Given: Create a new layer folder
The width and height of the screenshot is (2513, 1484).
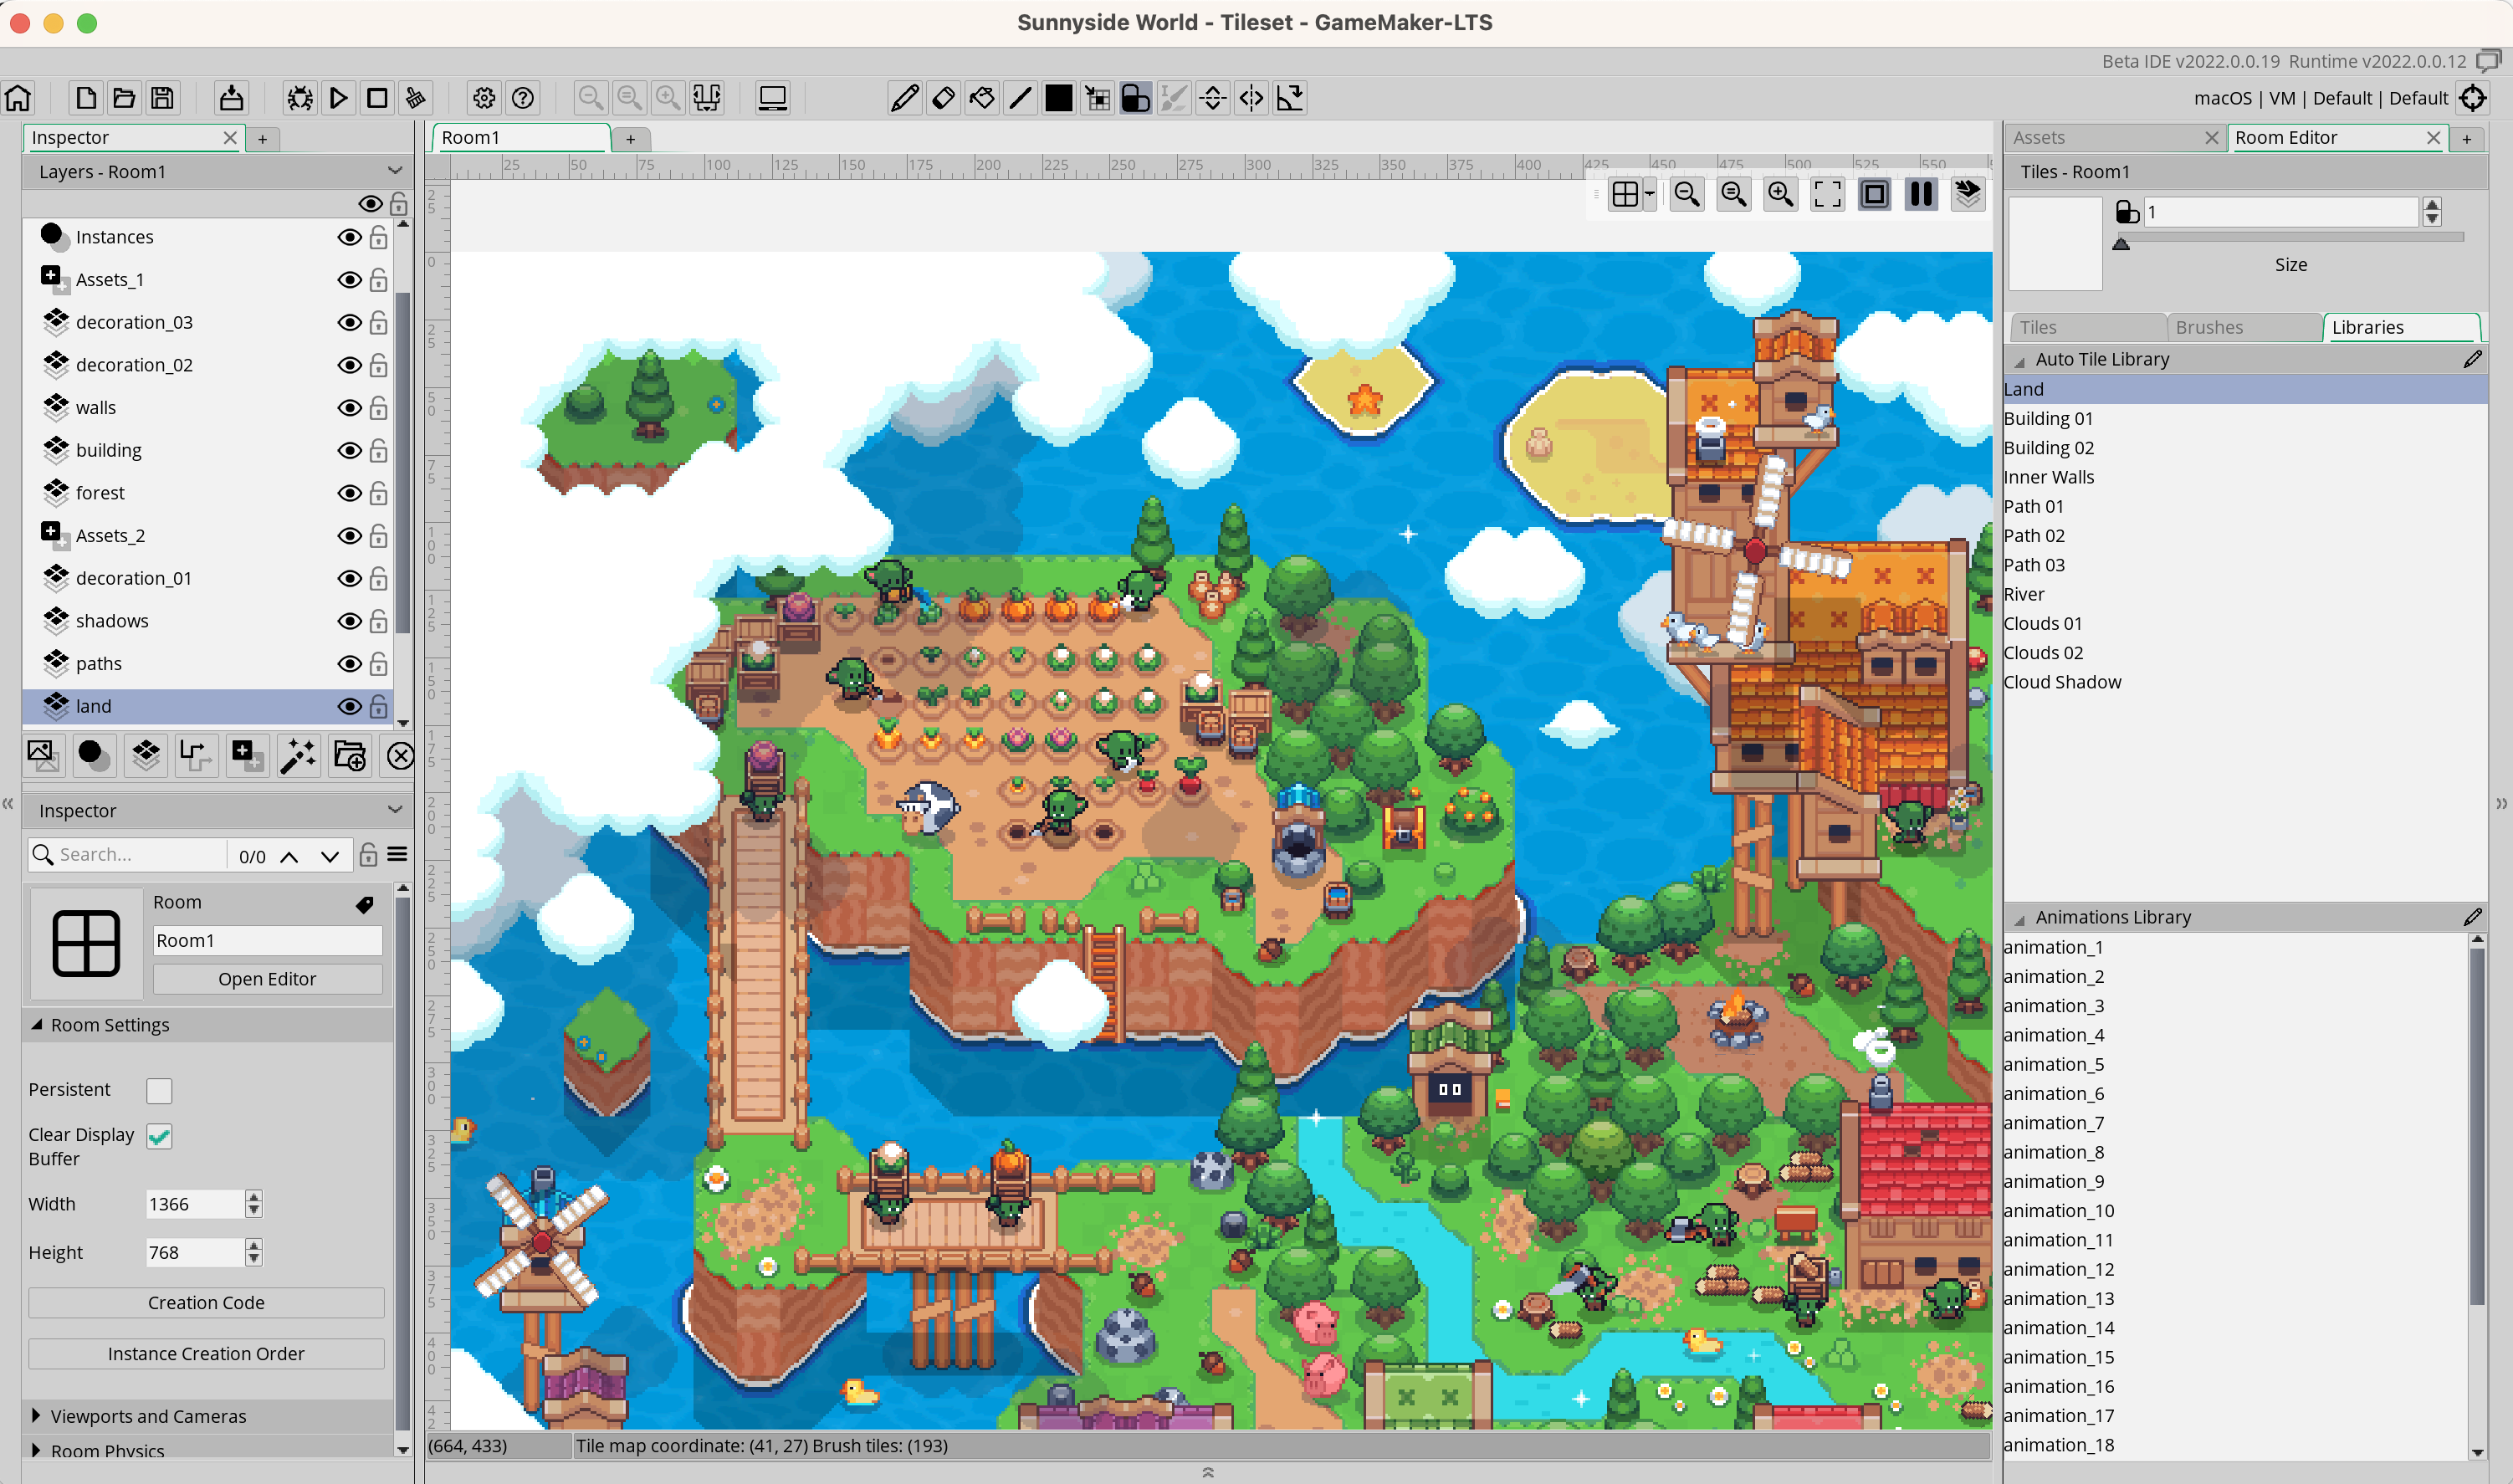Looking at the screenshot, I should 350,756.
